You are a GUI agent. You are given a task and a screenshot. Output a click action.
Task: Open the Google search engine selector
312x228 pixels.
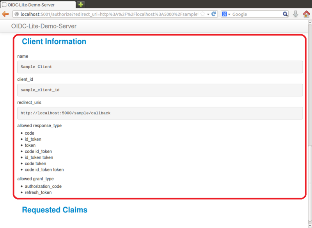tap(226, 14)
